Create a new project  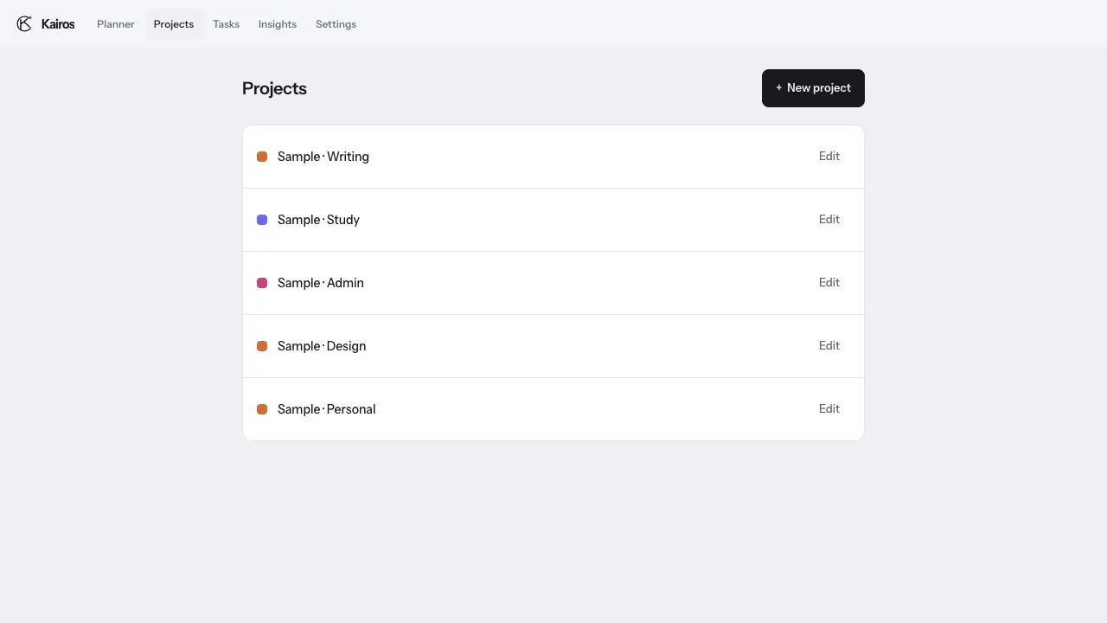point(813,88)
